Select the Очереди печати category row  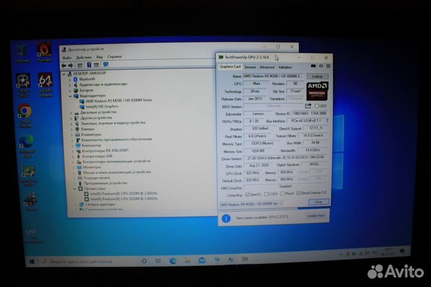click(x=93, y=178)
